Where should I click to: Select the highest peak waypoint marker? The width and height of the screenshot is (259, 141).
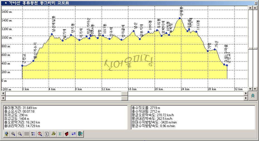180,18
